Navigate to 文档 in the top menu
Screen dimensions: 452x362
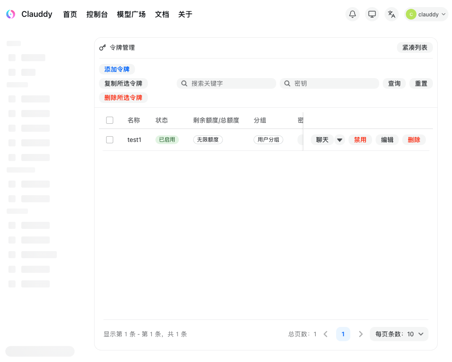tap(162, 14)
